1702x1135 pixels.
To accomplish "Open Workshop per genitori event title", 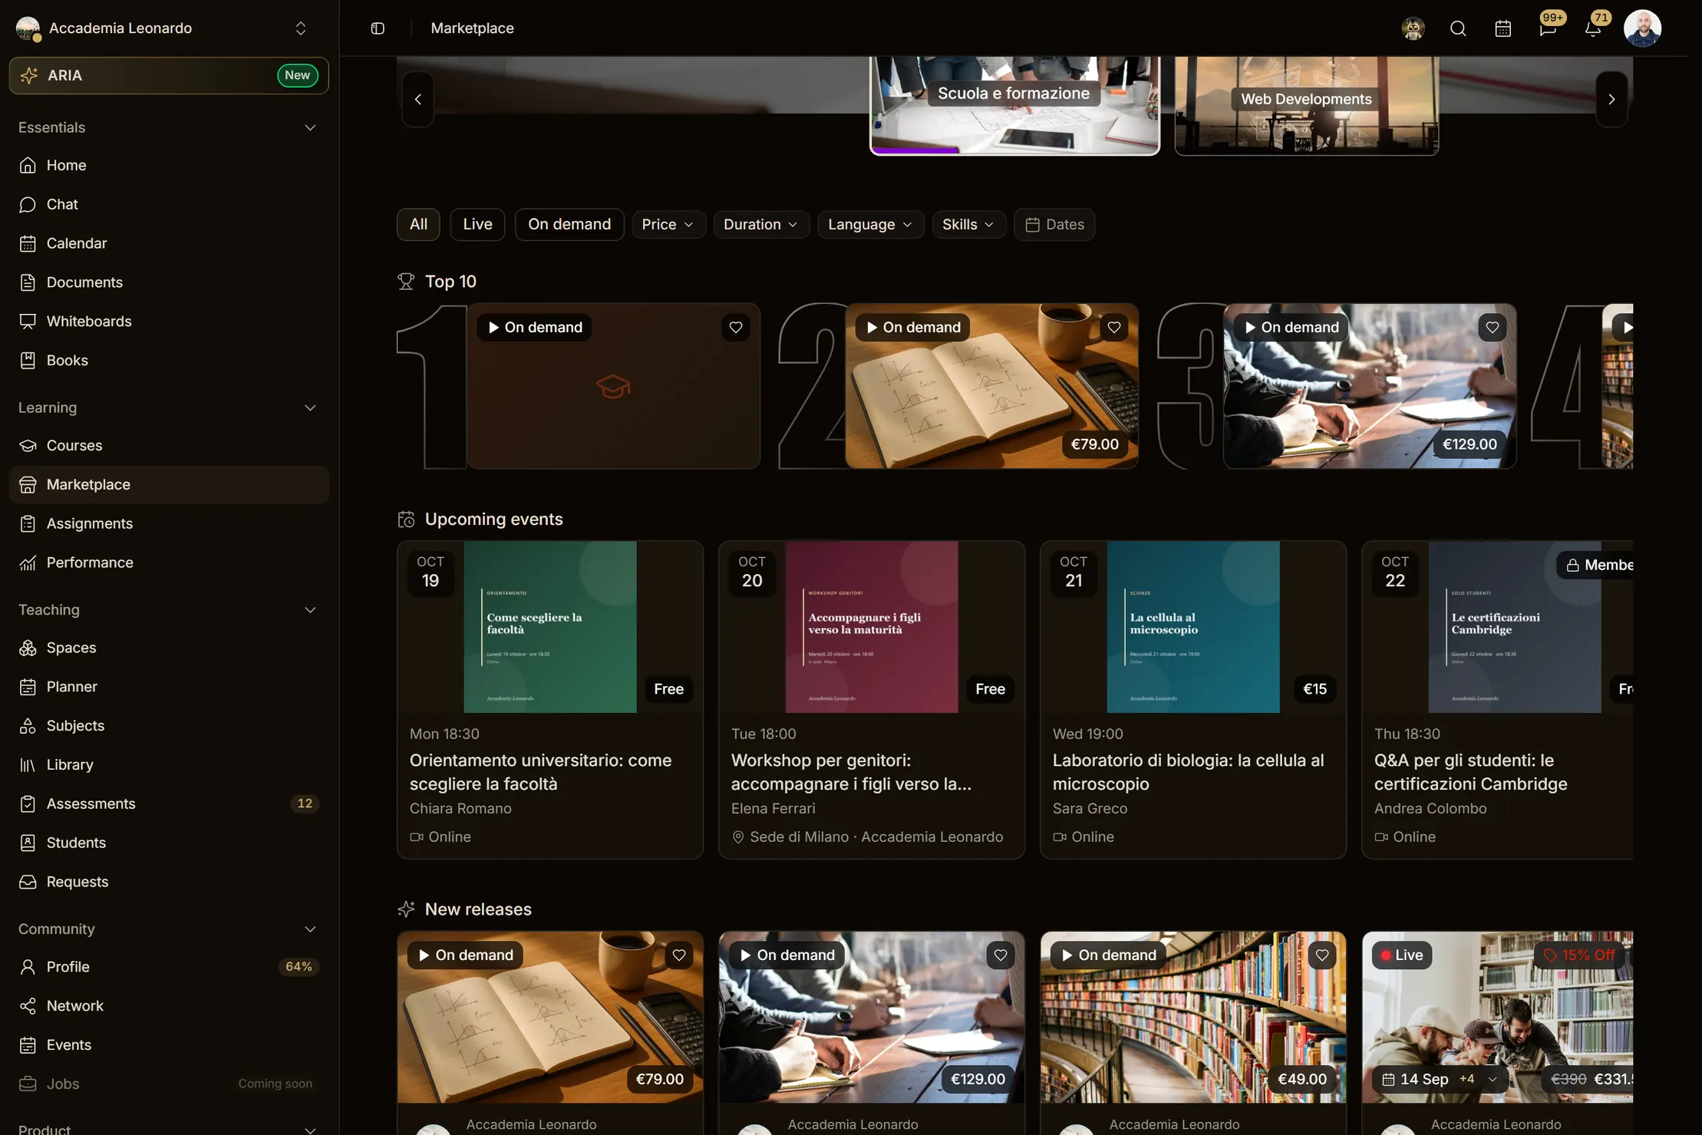I will click(x=851, y=772).
